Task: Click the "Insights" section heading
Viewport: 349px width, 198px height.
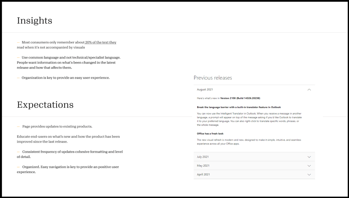Action: [x=34, y=21]
